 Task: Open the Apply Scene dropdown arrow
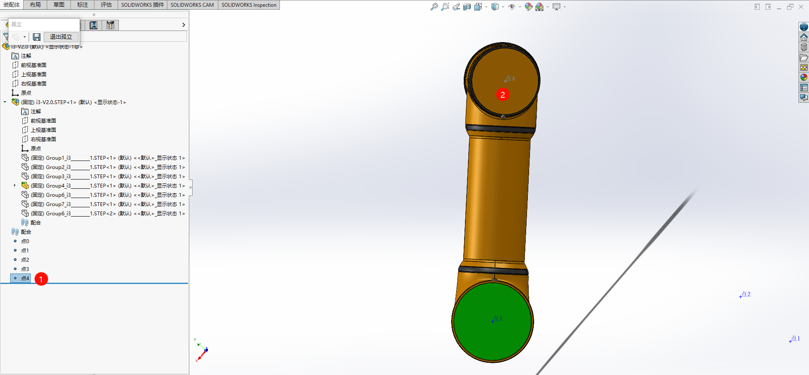pos(548,7)
